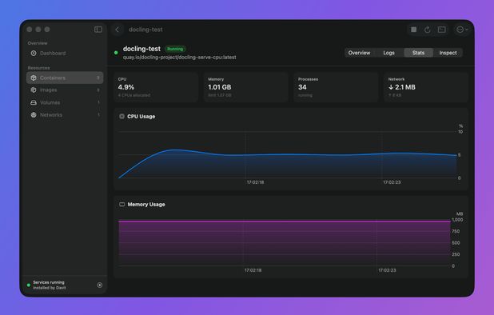Screen dimensions: 494x315
Task: Click the Memory Usage panel icon
Action: pos(122,205)
